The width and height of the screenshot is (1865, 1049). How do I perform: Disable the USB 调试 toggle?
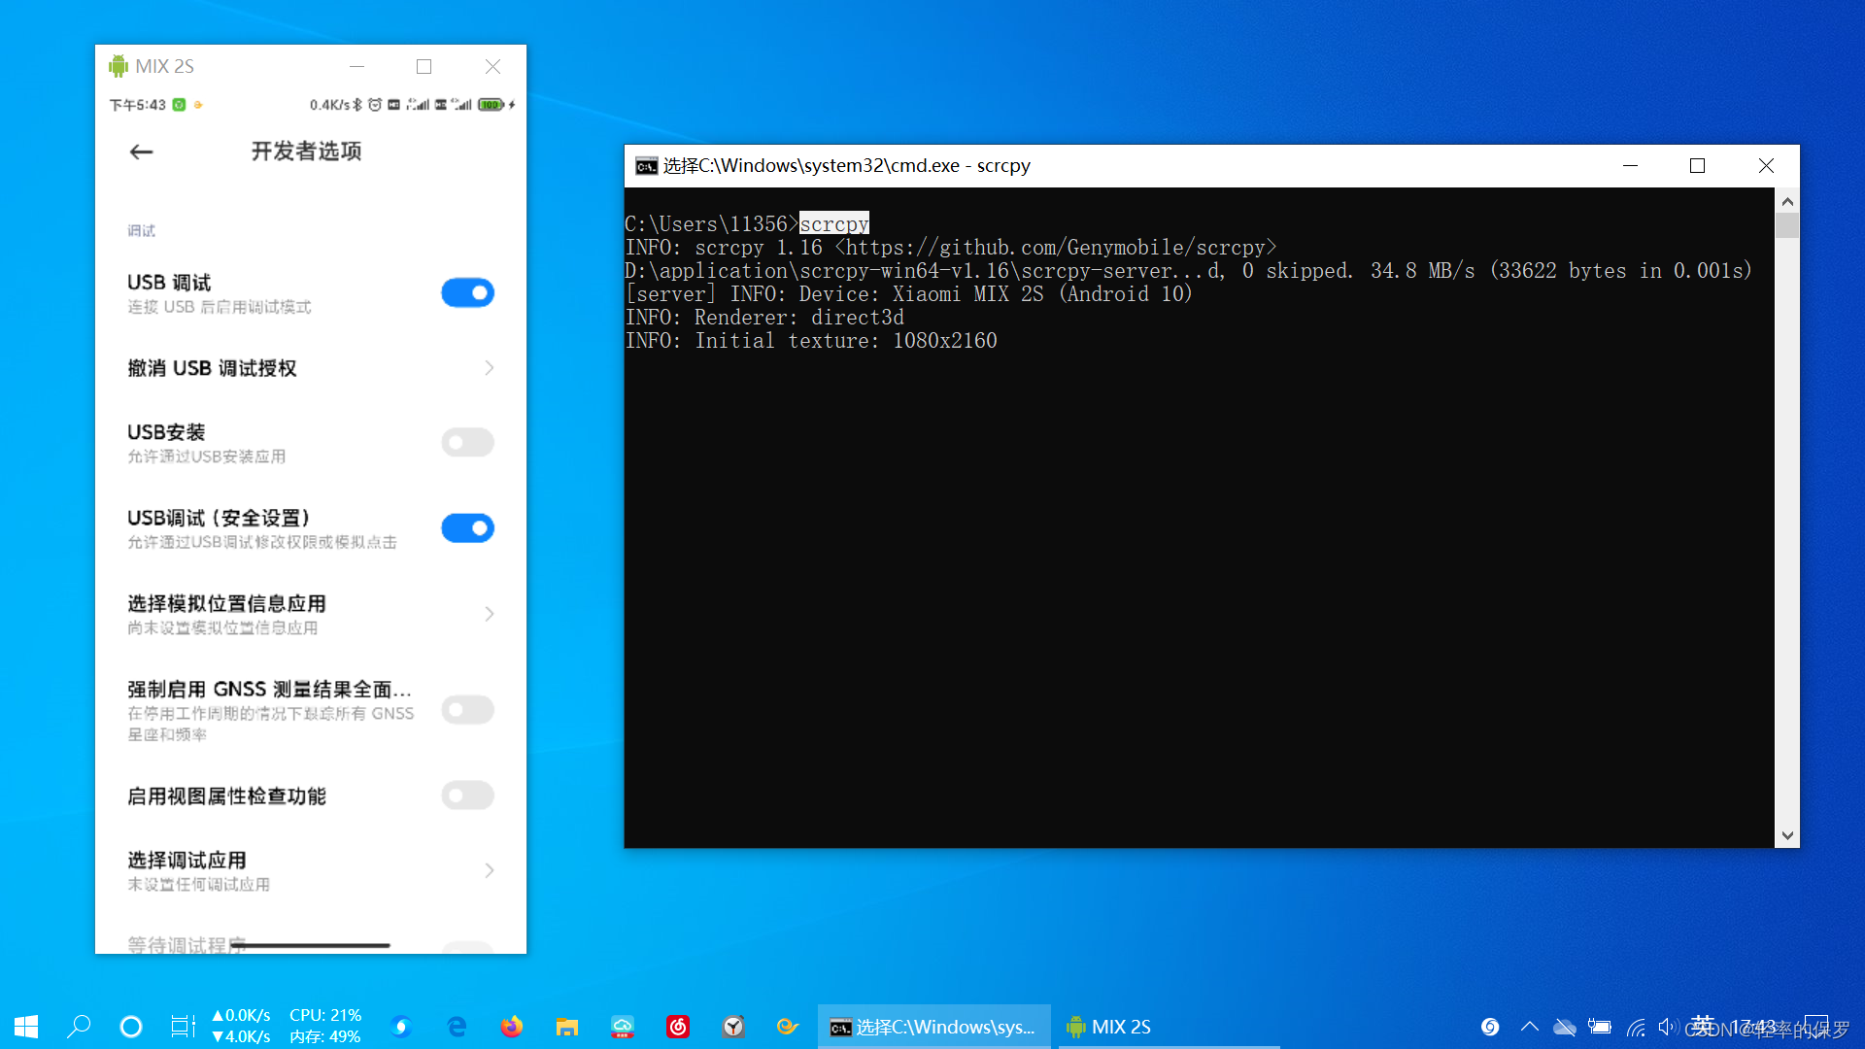467,292
